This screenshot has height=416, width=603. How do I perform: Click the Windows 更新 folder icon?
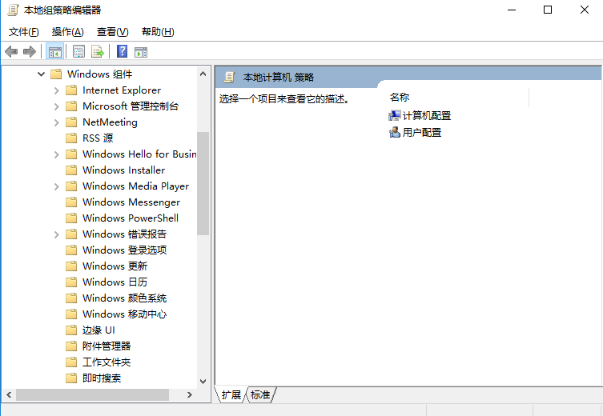tap(71, 266)
